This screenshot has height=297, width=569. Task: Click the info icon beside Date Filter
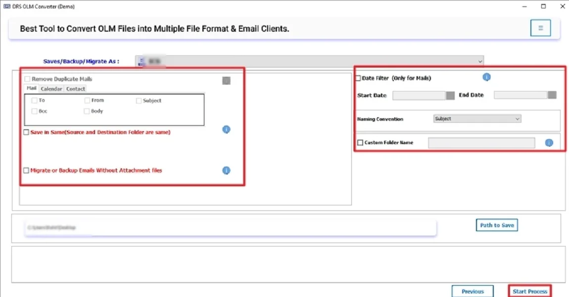(x=486, y=77)
